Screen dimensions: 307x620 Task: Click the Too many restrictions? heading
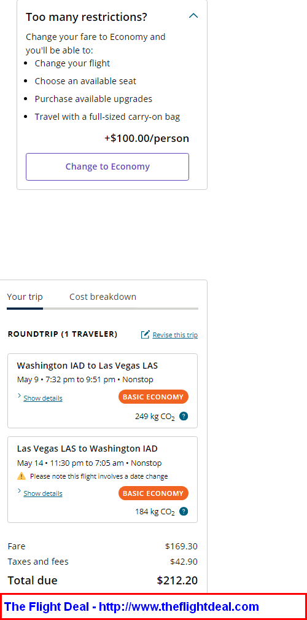87,17
